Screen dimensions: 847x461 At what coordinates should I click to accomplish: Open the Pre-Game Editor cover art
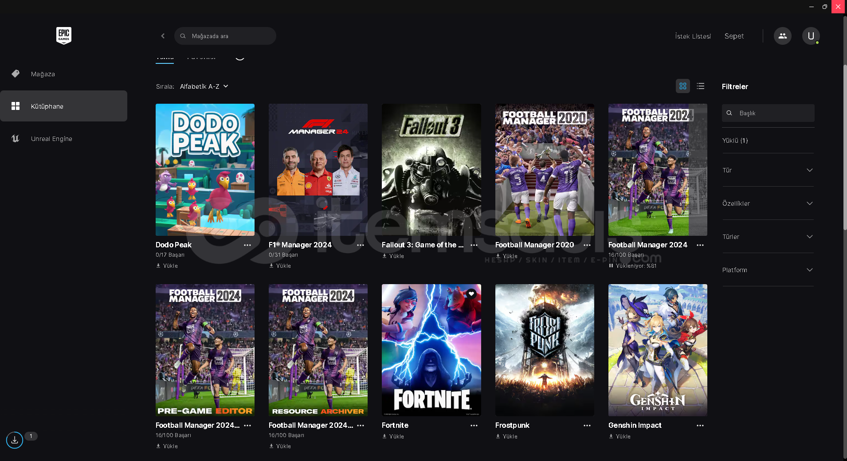click(x=205, y=350)
